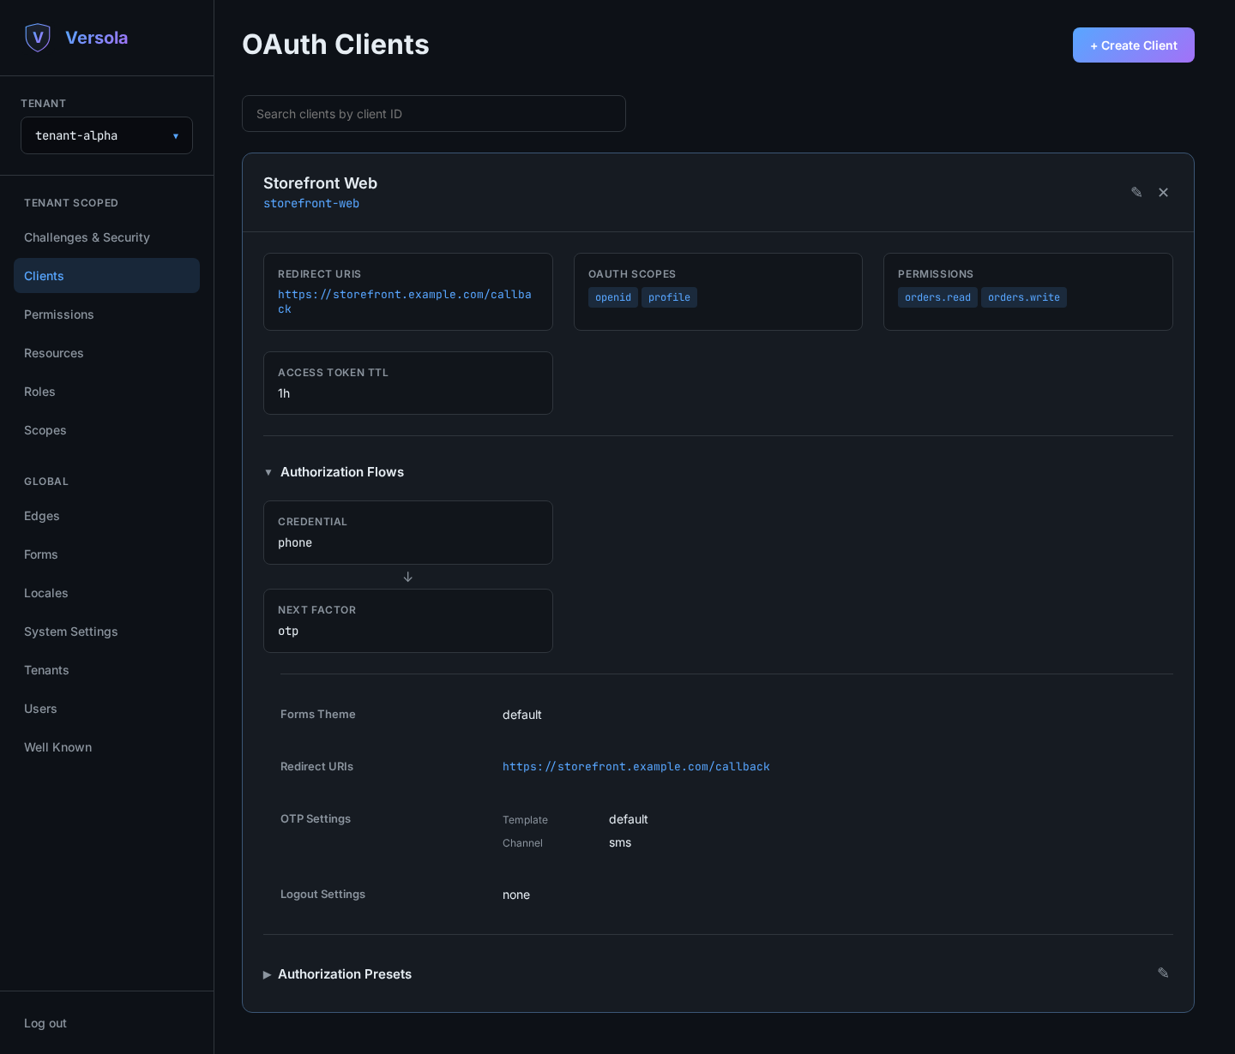Click the OTP Template default value

point(629,819)
